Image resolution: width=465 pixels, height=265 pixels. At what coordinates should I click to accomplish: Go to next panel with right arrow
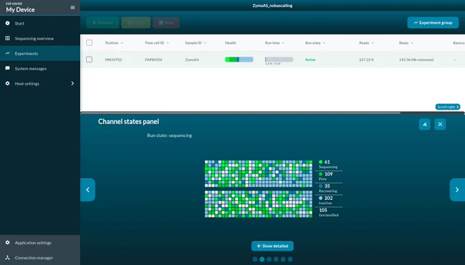point(457,190)
